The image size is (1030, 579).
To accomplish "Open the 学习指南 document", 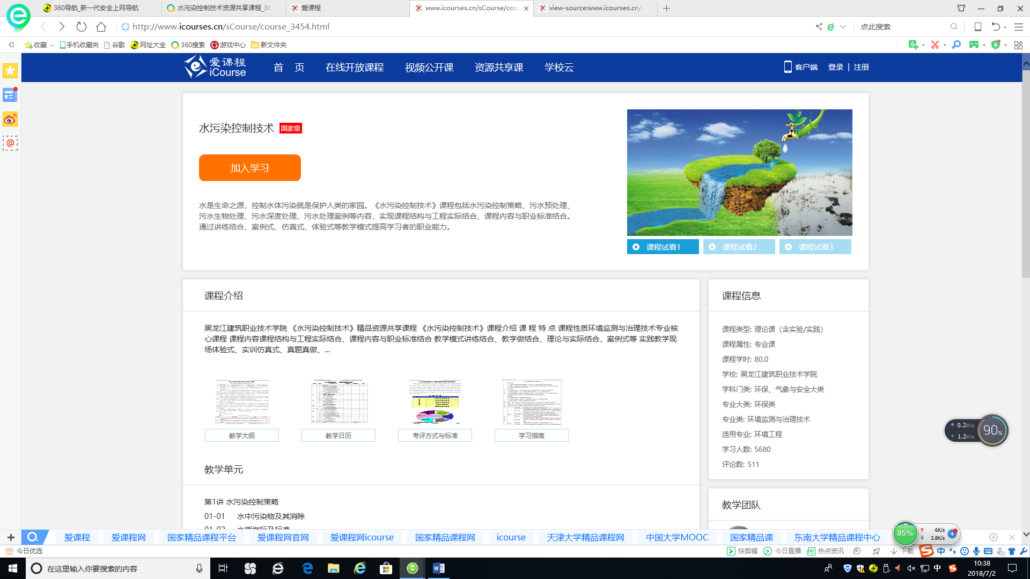I will click(x=532, y=435).
